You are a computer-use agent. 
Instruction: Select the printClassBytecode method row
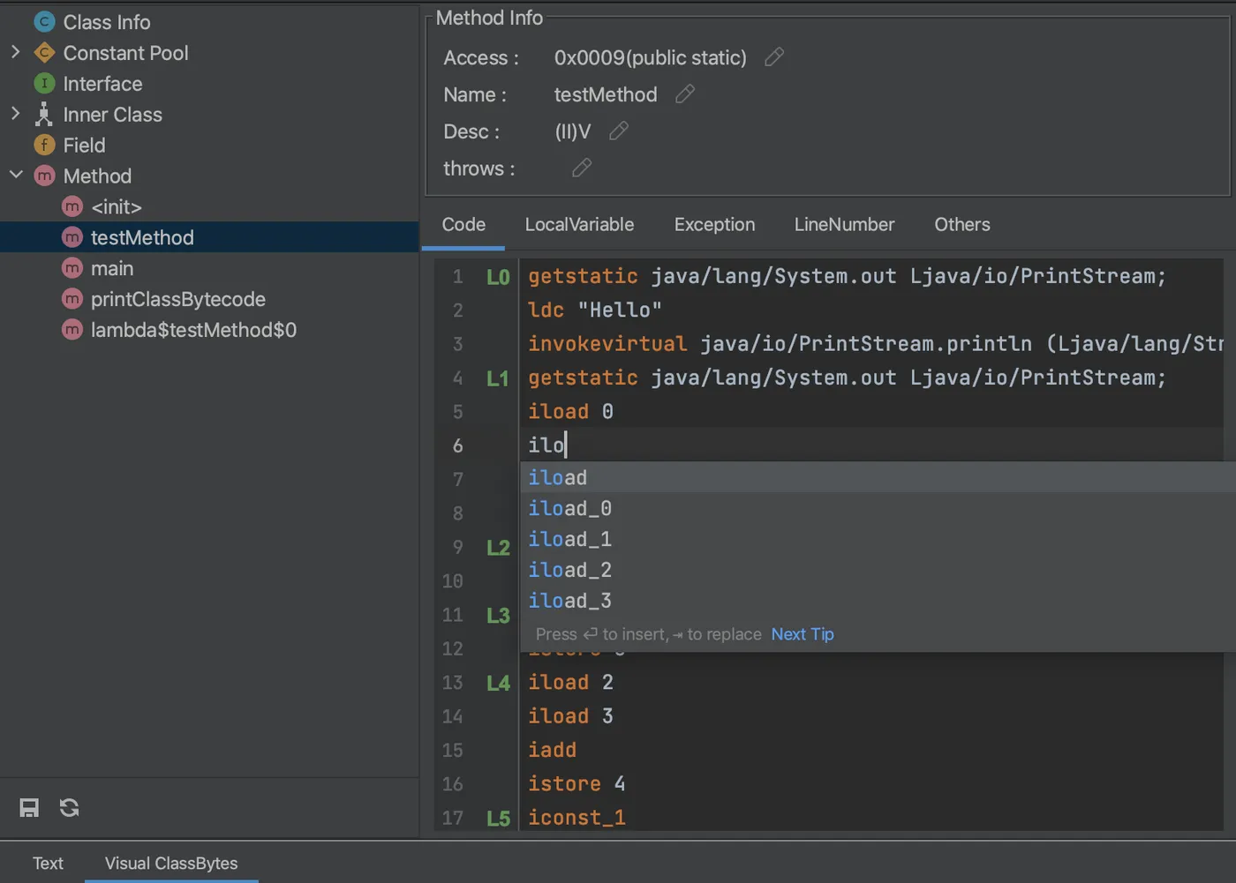[209, 299]
